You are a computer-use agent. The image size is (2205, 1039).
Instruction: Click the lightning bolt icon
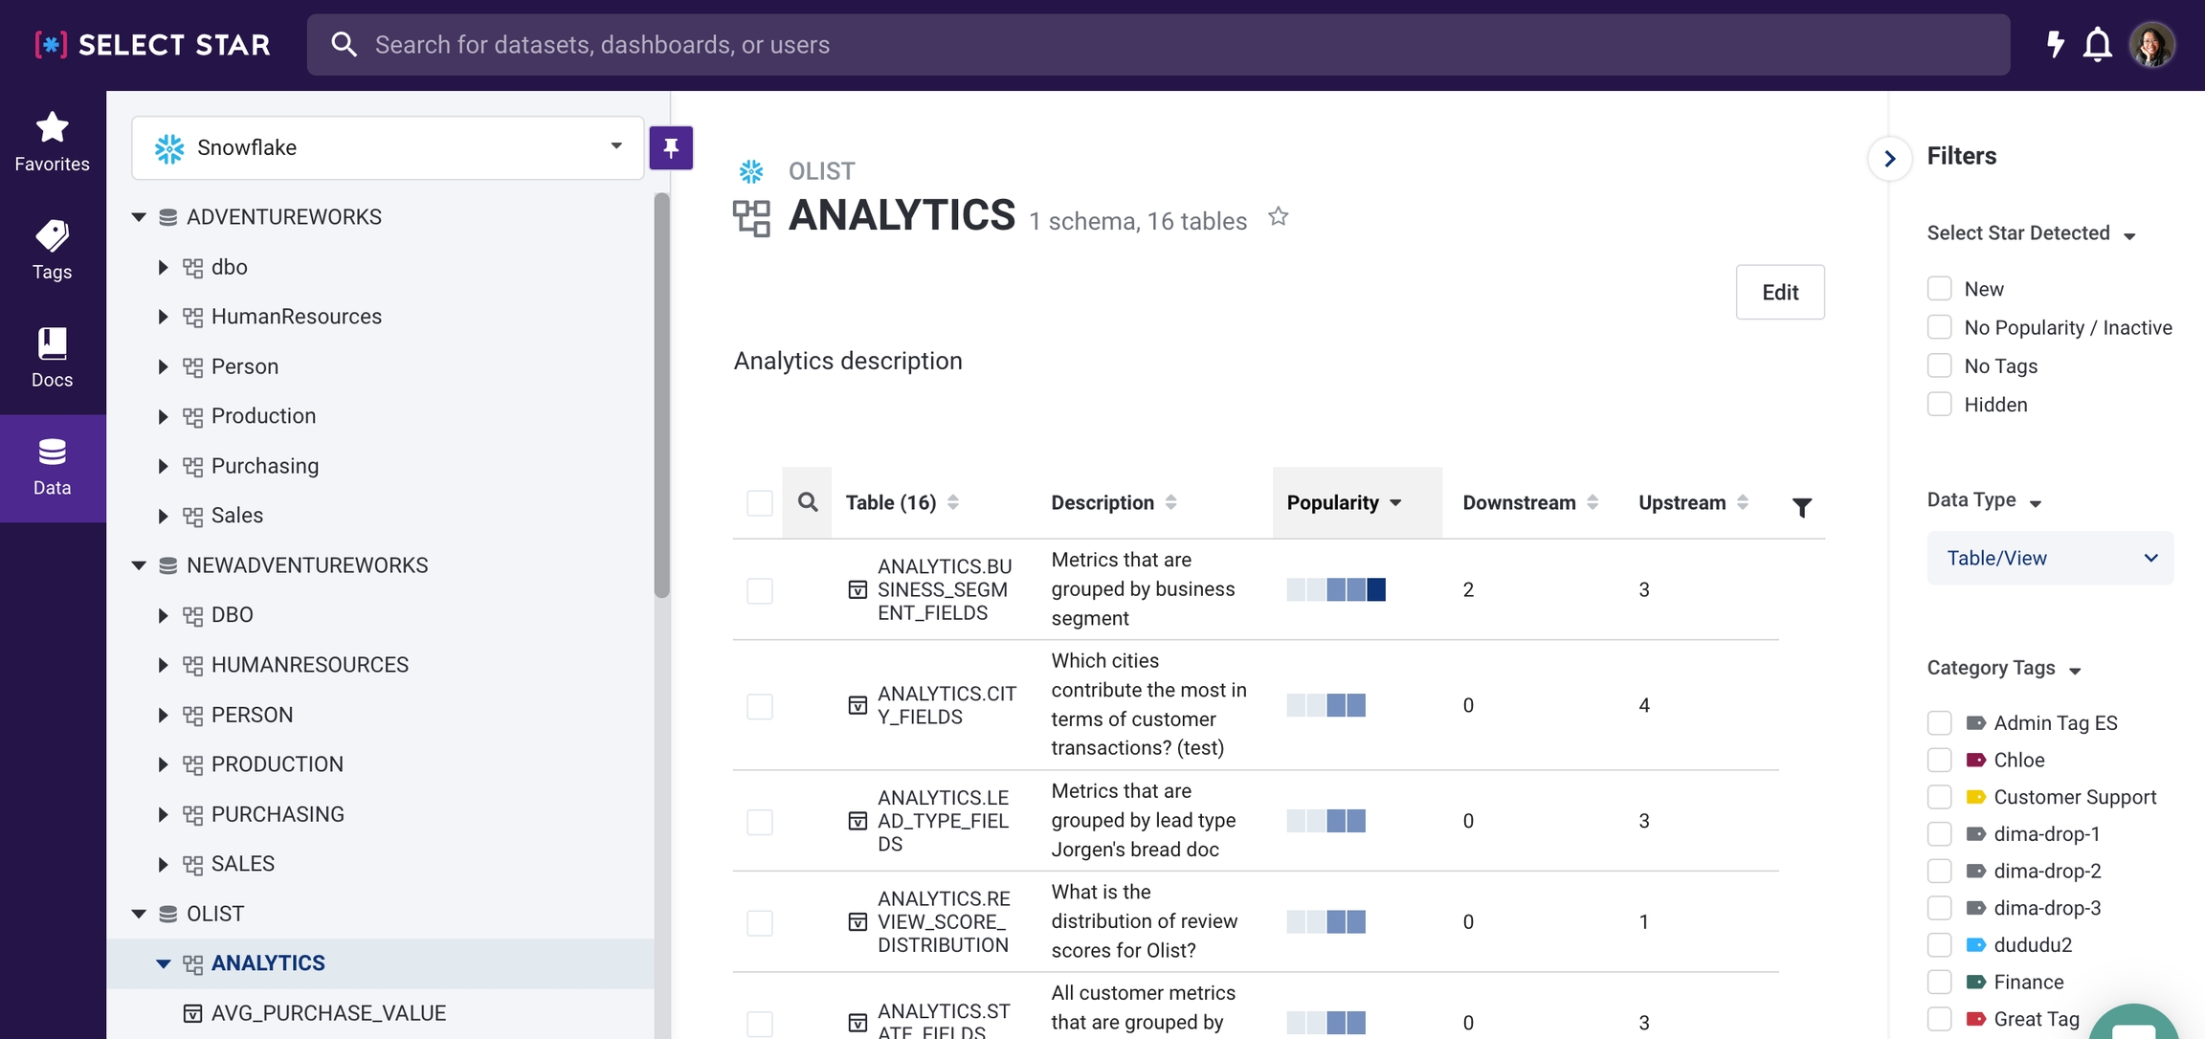[2055, 44]
